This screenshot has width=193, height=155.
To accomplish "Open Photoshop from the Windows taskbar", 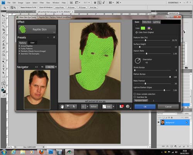I will [x=51, y=152].
